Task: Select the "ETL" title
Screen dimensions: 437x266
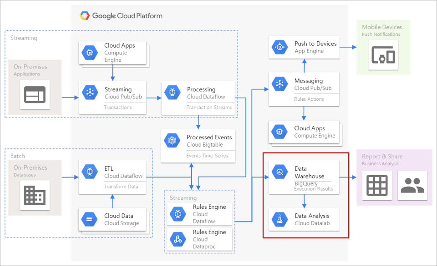Action: [x=109, y=169]
